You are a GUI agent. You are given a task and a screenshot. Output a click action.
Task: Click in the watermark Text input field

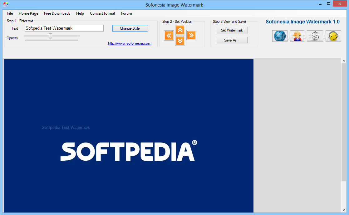(64, 28)
